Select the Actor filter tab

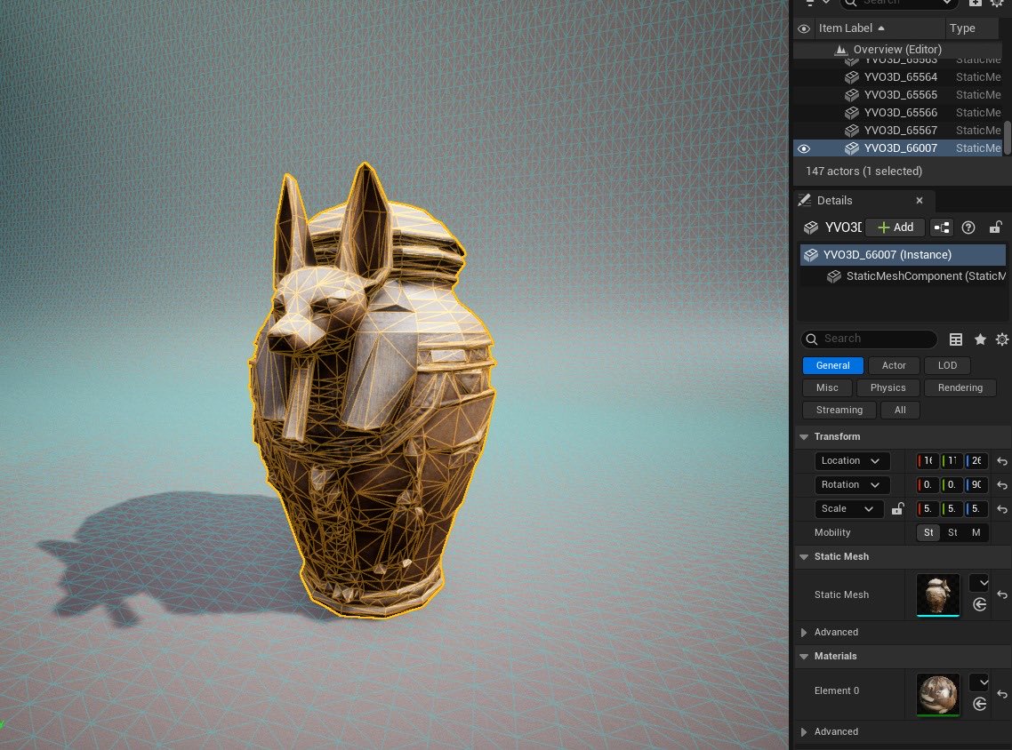pos(894,365)
